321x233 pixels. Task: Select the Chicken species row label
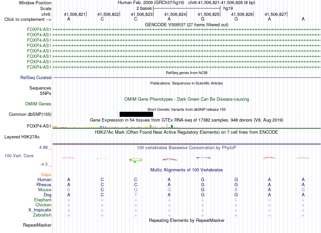(x=43, y=205)
